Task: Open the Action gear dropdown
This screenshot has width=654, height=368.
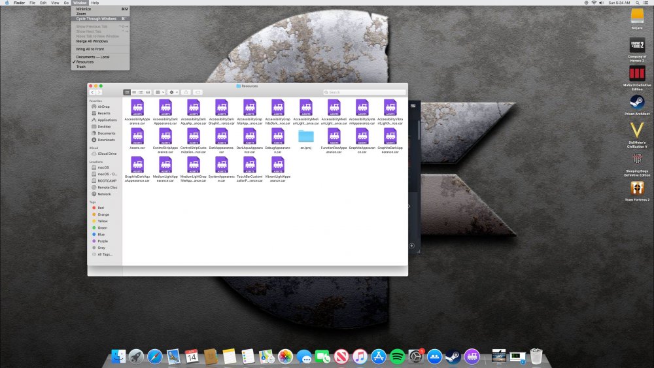Action: tap(173, 92)
